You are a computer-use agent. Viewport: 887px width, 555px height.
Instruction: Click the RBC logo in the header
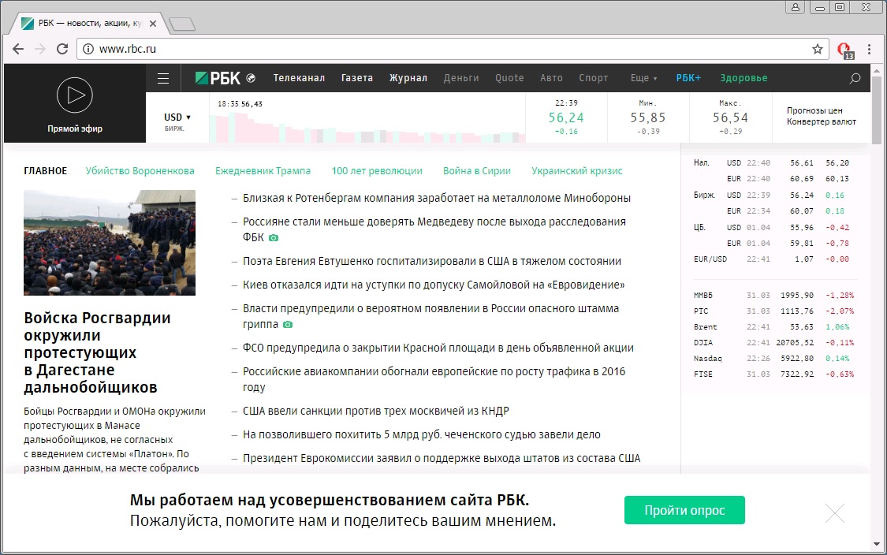click(x=219, y=78)
